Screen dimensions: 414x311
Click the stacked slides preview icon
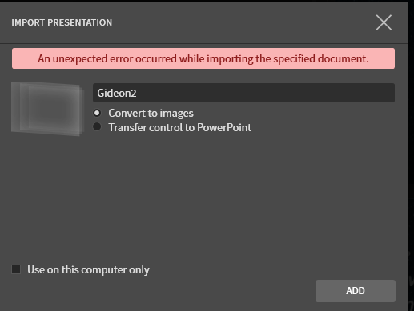pos(48,109)
